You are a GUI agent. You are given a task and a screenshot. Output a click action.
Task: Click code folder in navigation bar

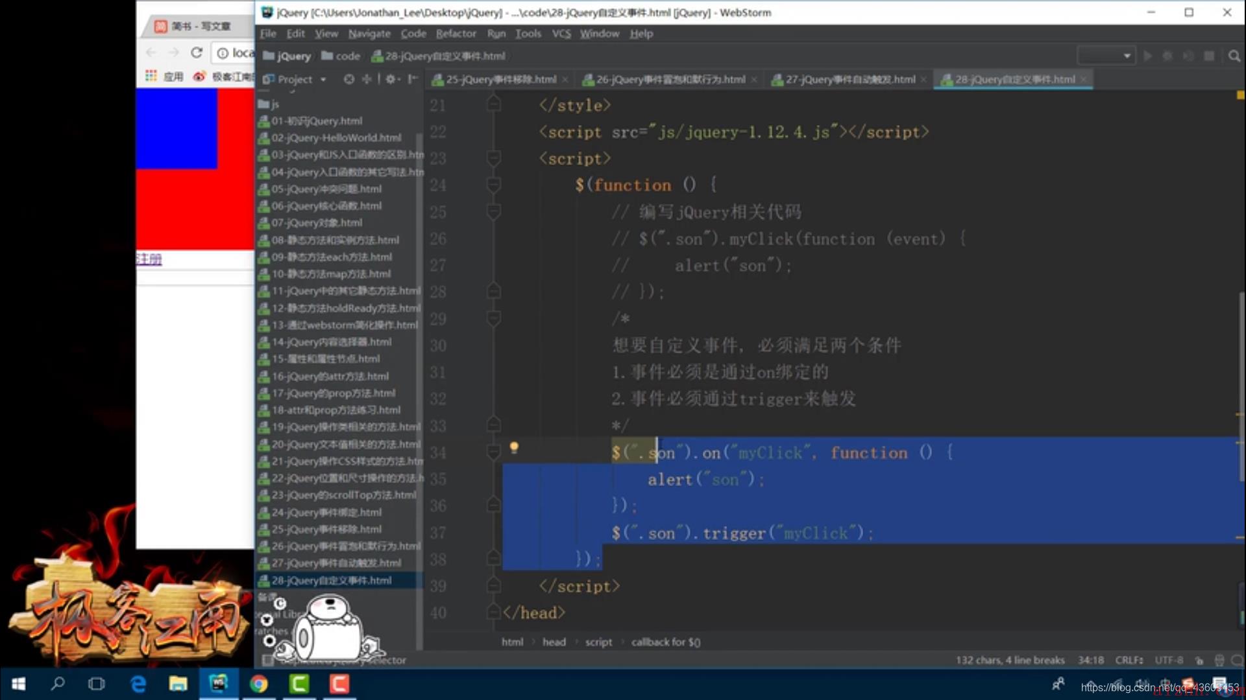[x=341, y=56]
